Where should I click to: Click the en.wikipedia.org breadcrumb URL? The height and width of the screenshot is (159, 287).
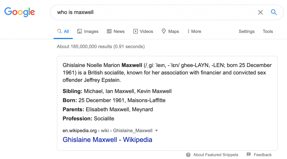80,131
